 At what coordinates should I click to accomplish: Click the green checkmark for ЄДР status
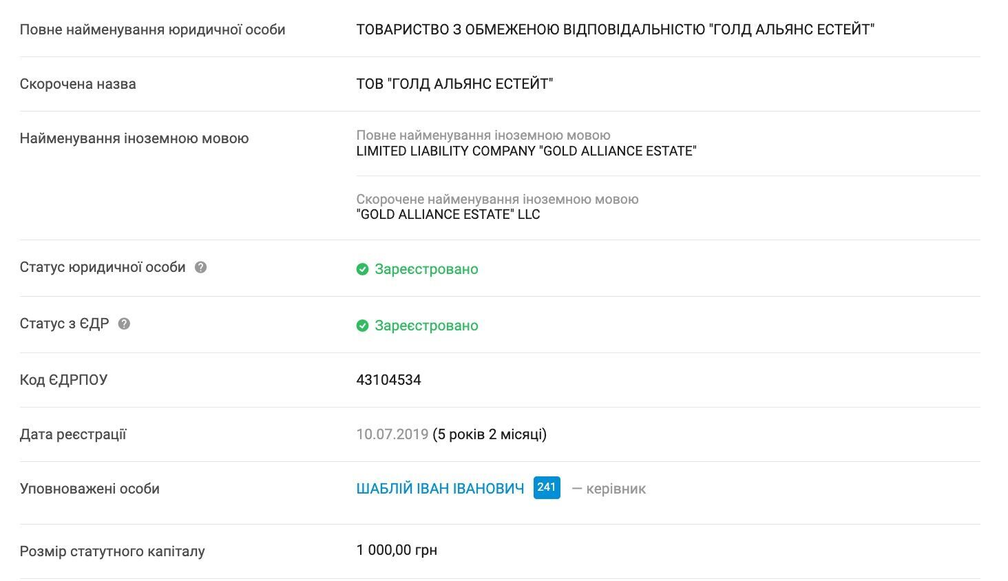coord(363,326)
